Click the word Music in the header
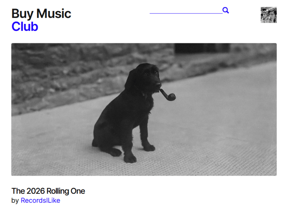The image size is (291, 208). click(x=54, y=13)
